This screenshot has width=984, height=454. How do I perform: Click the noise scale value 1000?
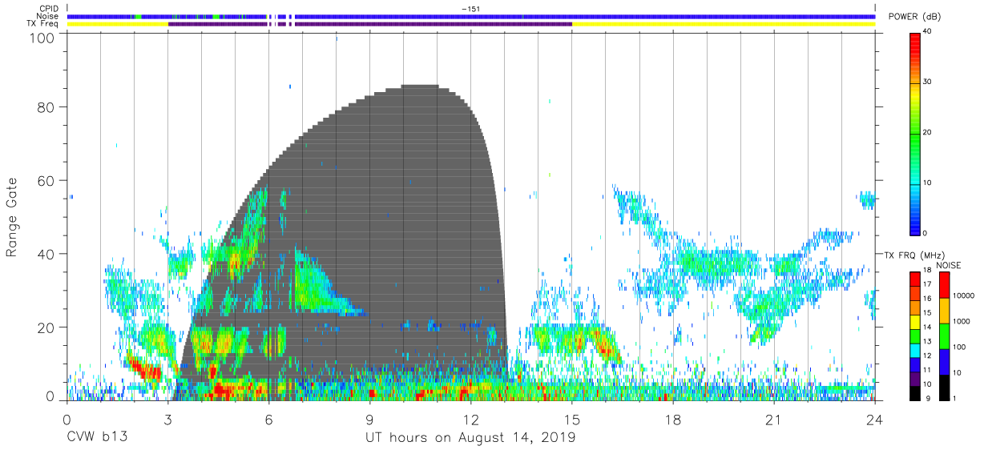(961, 321)
